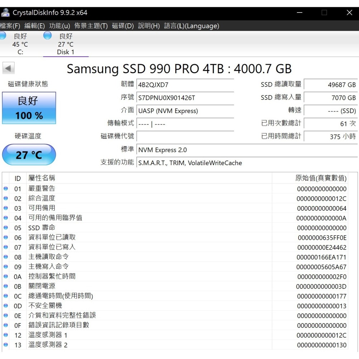This screenshot has width=359, height=359.
Task: Click status dot for attribute 0E 介質和資料完整性錯誤
Action: click(x=6, y=315)
